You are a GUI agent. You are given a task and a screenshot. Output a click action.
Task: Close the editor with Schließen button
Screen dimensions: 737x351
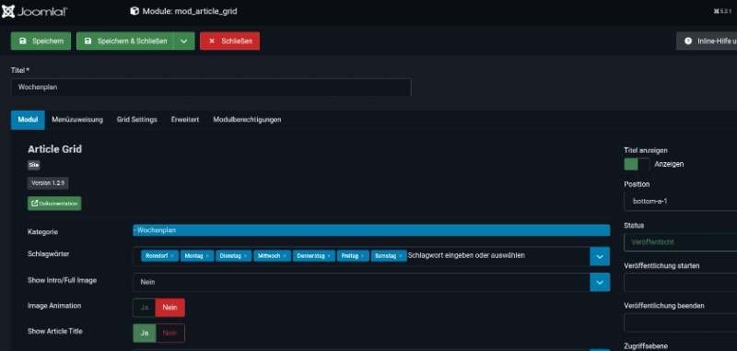229,41
